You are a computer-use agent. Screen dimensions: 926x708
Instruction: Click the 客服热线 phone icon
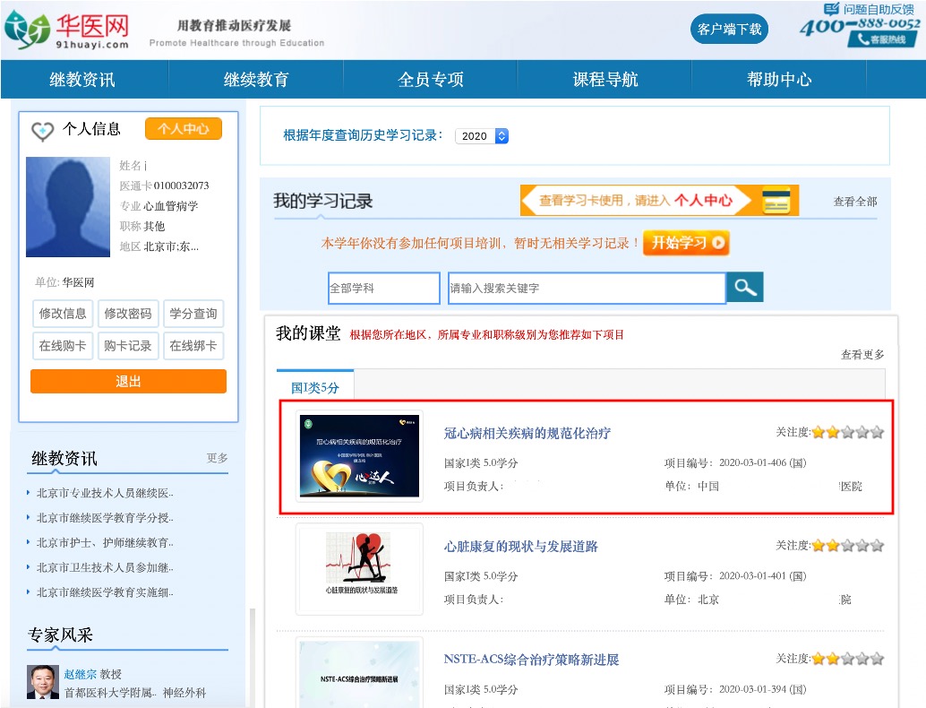coord(864,40)
